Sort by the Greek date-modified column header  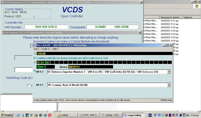[171, 17]
